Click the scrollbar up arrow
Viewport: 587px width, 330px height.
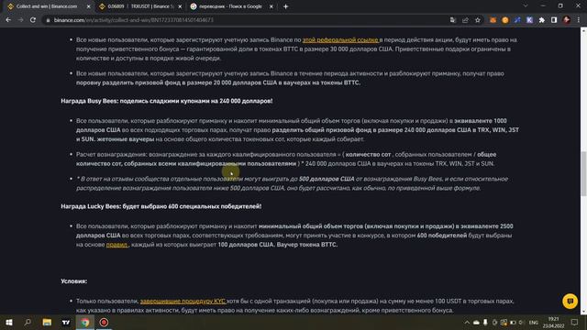(583, 30)
